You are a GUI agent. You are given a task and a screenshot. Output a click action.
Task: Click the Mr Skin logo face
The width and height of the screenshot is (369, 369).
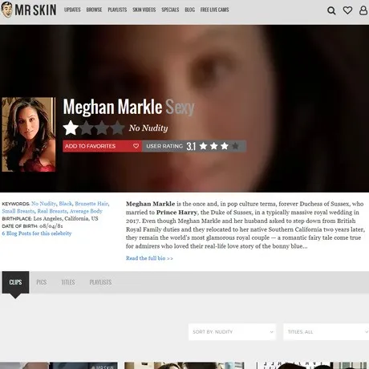point(7,10)
